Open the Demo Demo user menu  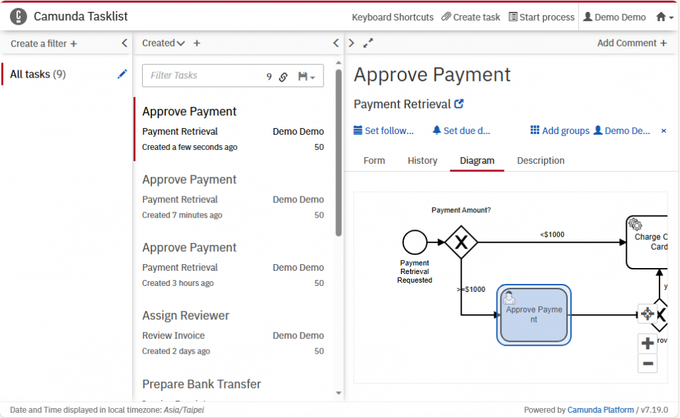(x=614, y=17)
